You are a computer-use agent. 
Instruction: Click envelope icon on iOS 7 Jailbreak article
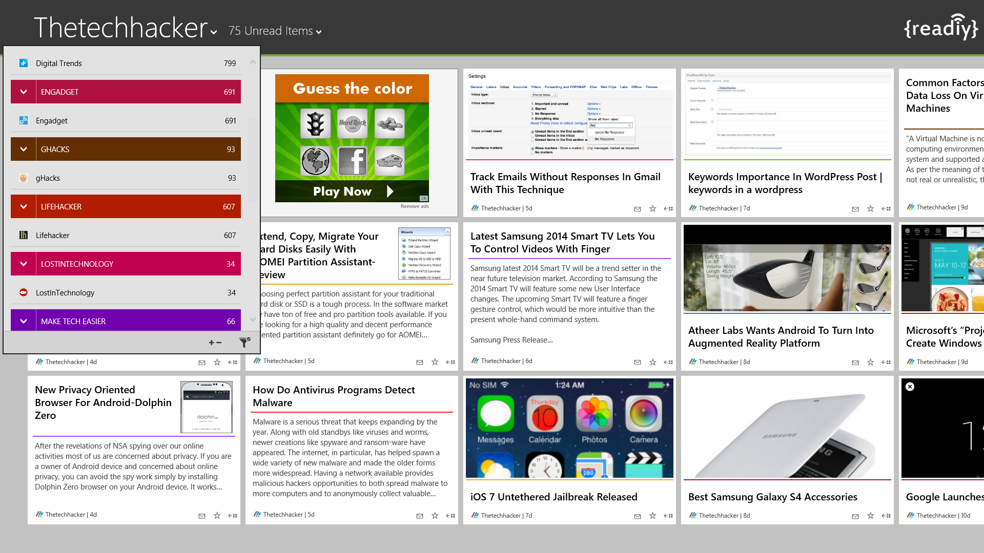[638, 516]
